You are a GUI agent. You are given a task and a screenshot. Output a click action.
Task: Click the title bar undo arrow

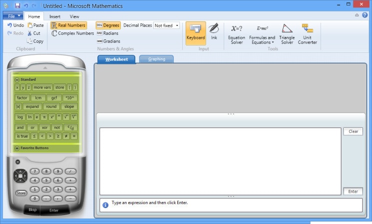click(x=26, y=5)
